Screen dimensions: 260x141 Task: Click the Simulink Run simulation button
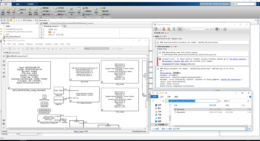coord(52,48)
